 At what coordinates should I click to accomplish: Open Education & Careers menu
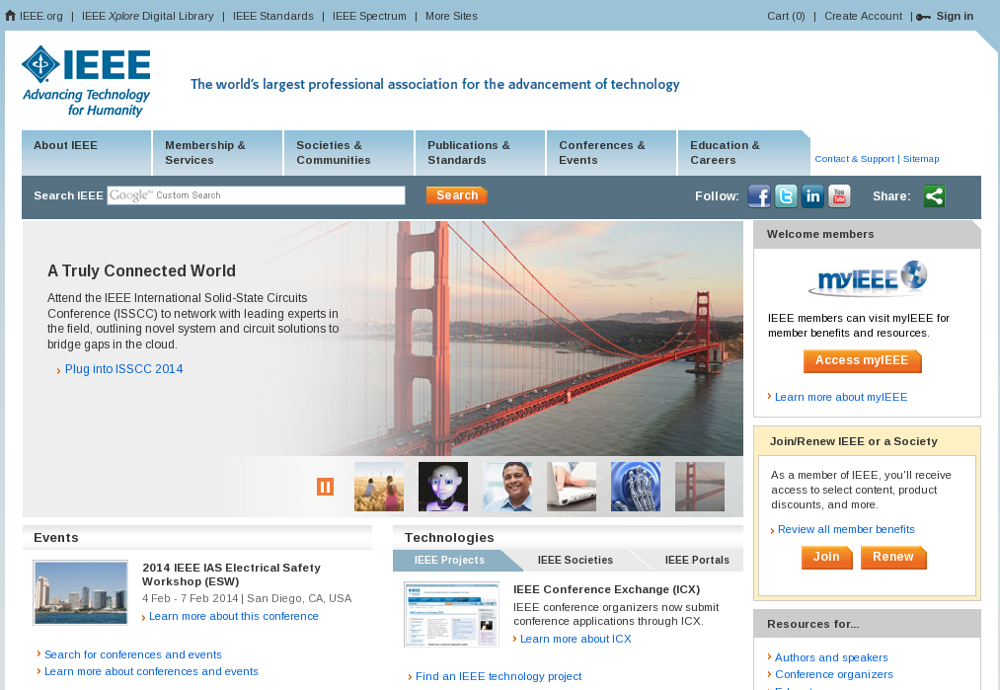(x=743, y=153)
